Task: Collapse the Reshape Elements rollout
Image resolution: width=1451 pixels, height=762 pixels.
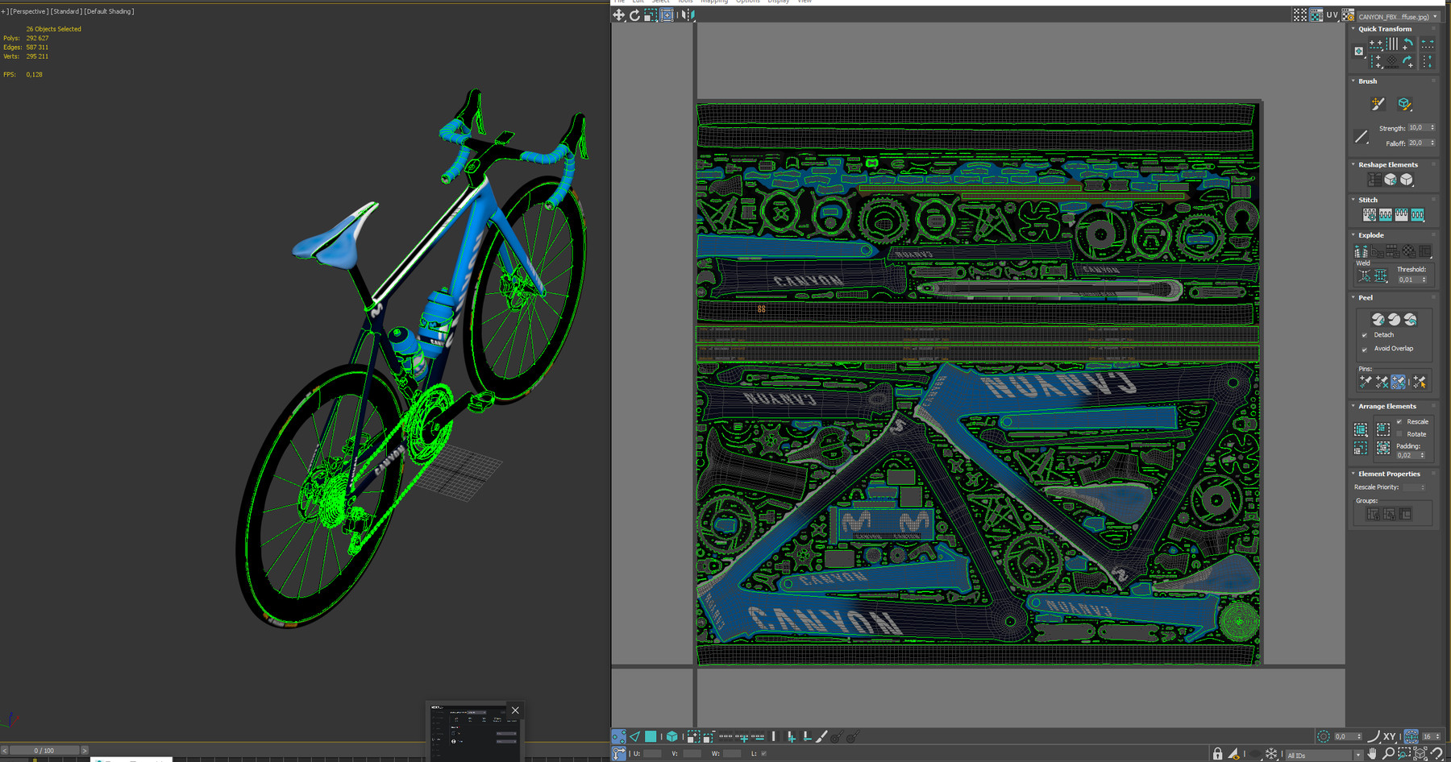Action: click(1353, 165)
